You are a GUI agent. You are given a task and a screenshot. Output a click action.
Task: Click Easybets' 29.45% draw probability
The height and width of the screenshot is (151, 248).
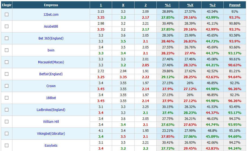coord(190,149)
